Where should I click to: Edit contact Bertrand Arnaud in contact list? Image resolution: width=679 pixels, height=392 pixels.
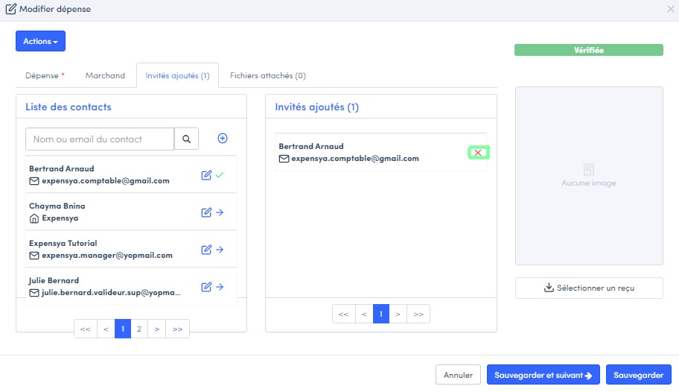206,175
